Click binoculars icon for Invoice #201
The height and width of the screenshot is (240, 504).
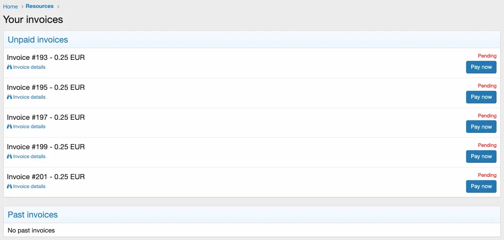9,186
